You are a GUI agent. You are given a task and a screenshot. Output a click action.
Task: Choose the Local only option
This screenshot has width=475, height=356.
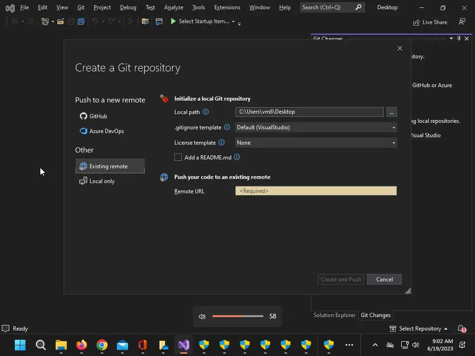coord(97,181)
